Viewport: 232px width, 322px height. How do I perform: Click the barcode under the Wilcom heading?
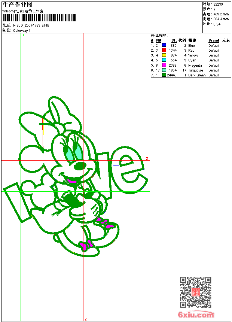tap(39, 18)
